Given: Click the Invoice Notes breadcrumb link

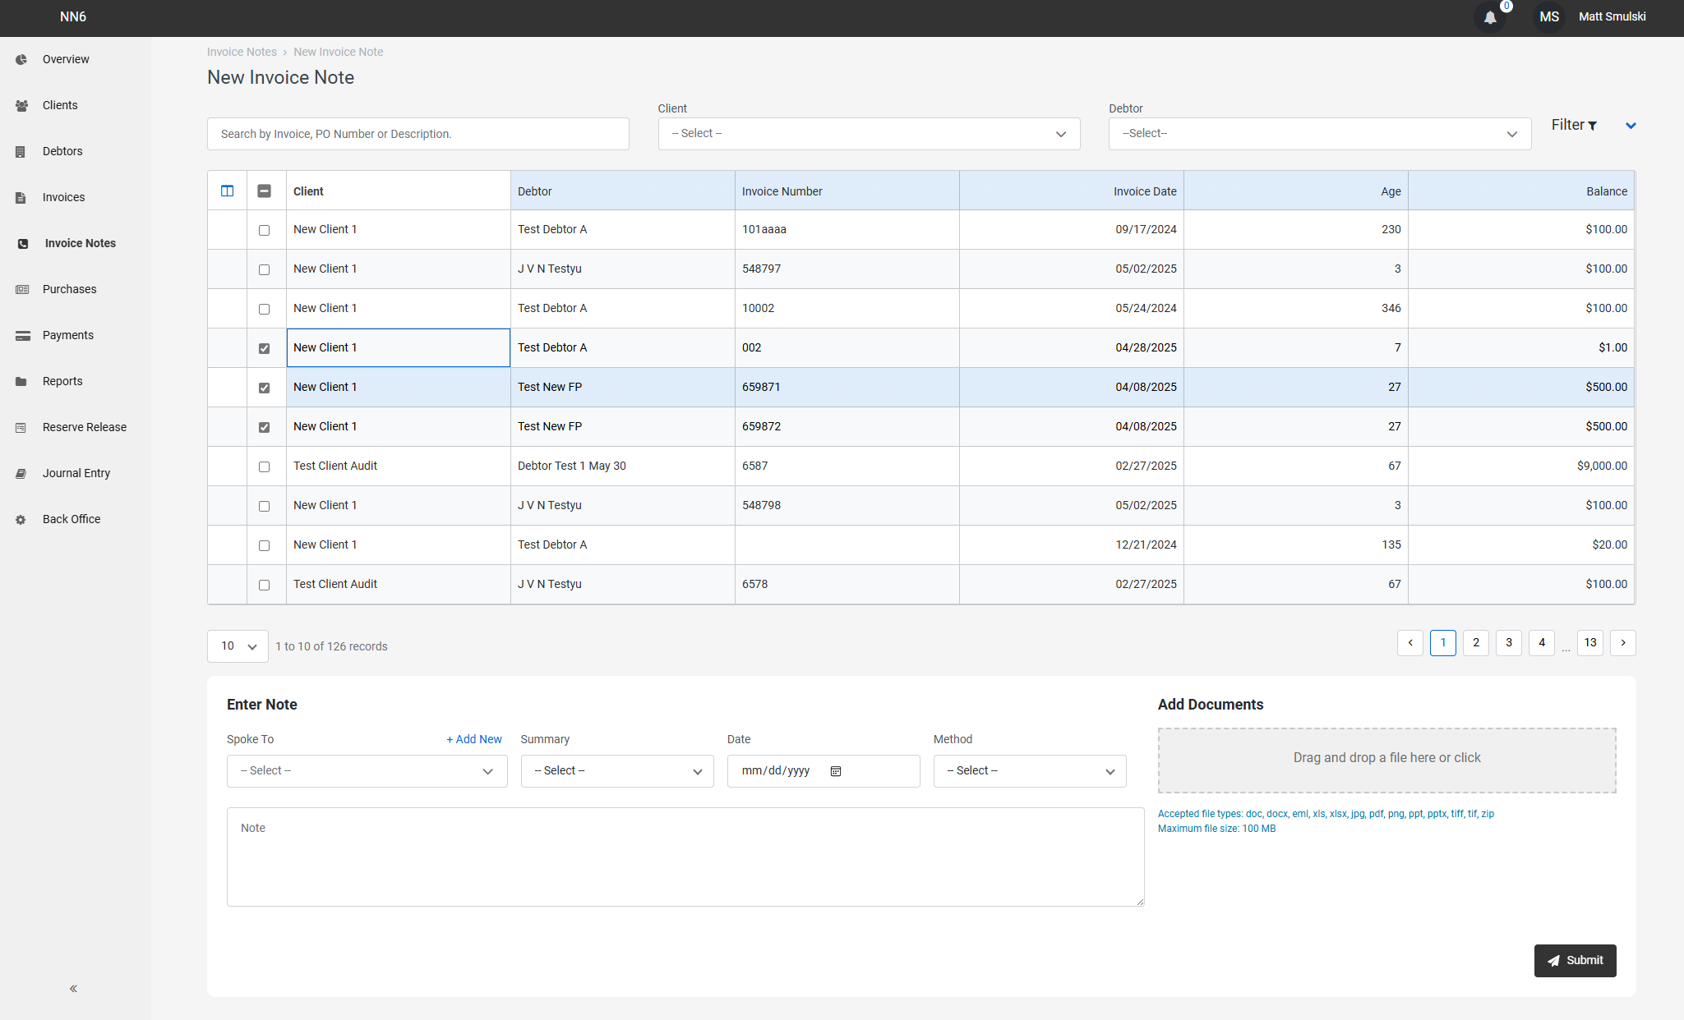Looking at the screenshot, I should tap(242, 52).
